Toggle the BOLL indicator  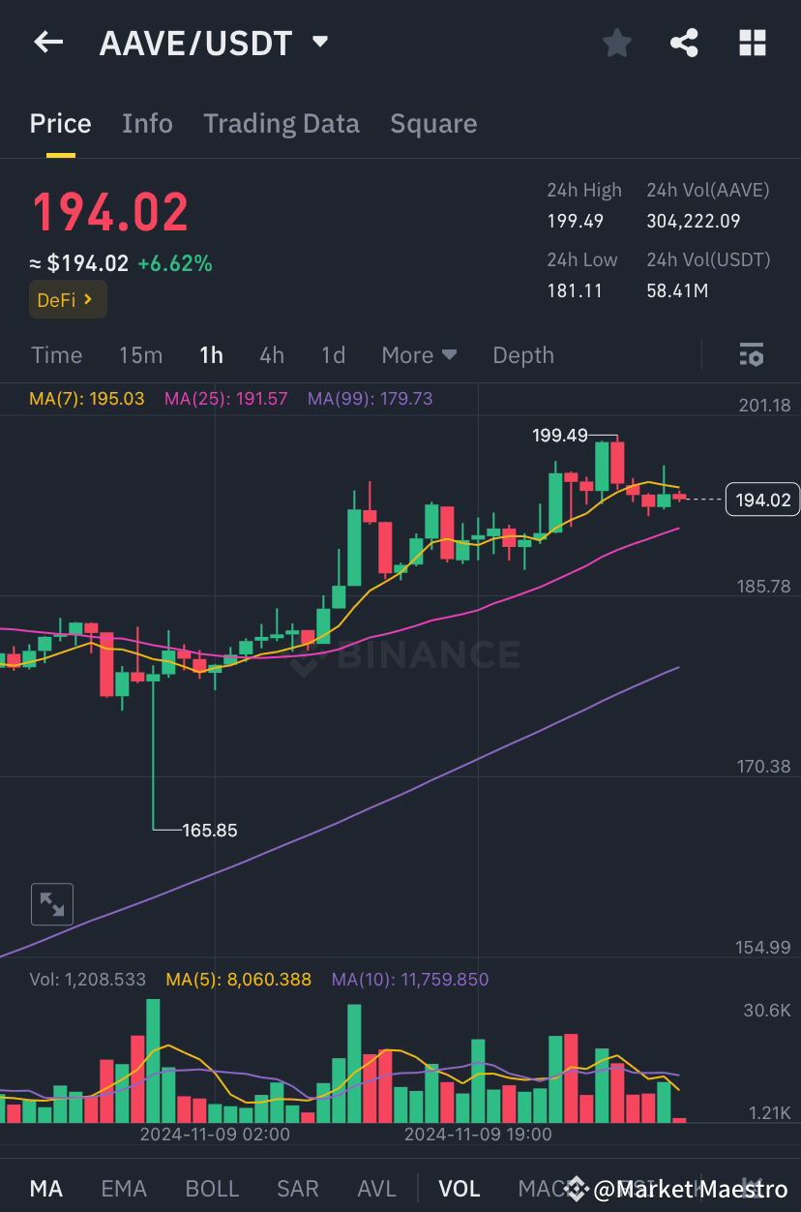tap(212, 1188)
